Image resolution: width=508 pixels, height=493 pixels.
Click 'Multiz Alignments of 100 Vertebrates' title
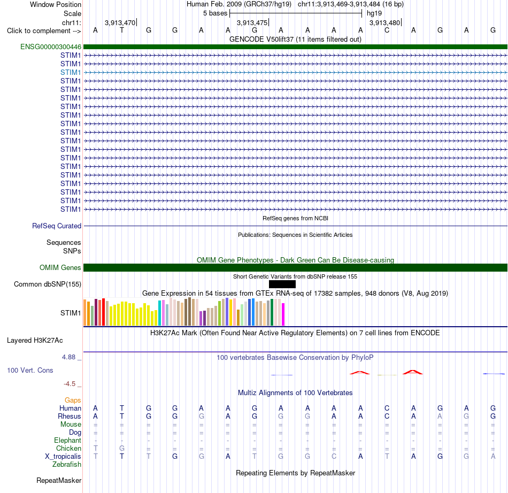tap(295, 392)
